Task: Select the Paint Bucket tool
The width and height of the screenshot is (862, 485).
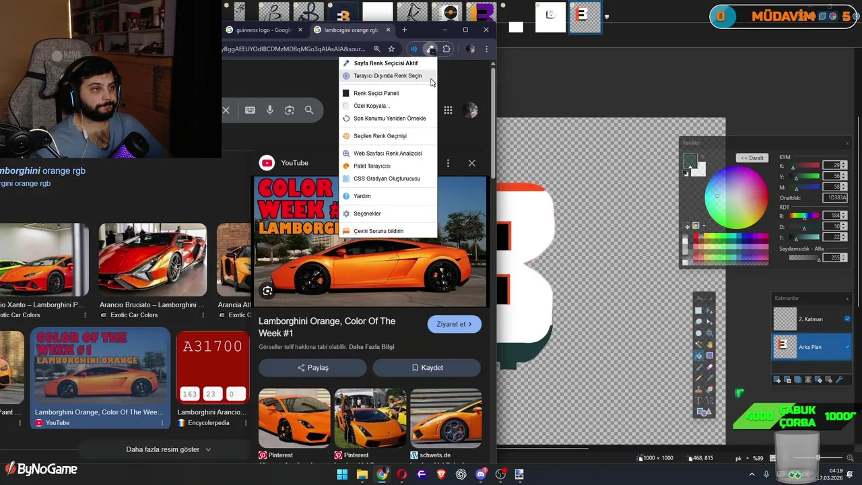Action: click(698, 356)
